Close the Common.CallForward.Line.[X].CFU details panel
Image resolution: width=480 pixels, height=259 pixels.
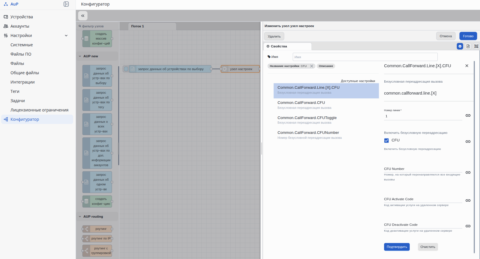coord(467,66)
